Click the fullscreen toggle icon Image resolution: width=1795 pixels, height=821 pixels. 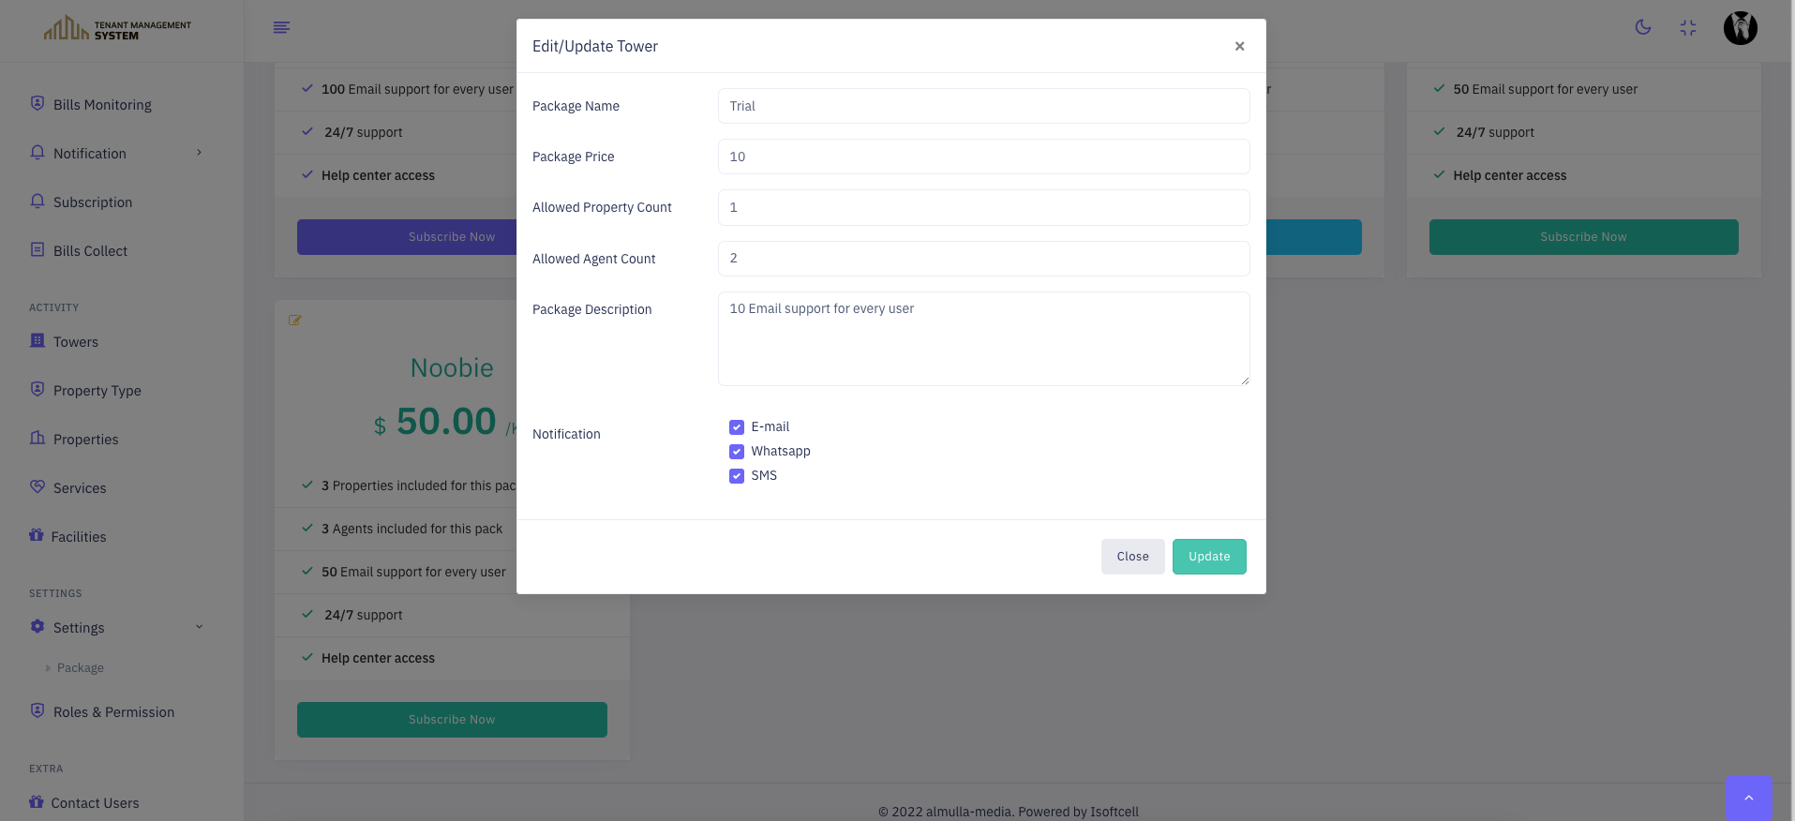(1687, 28)
